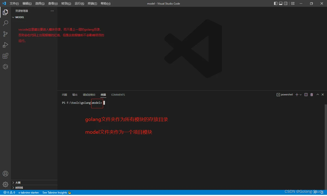Maximize the panel size with up chevron
The height and width of the screenshot is (196, 327).
tap(317, 95)
